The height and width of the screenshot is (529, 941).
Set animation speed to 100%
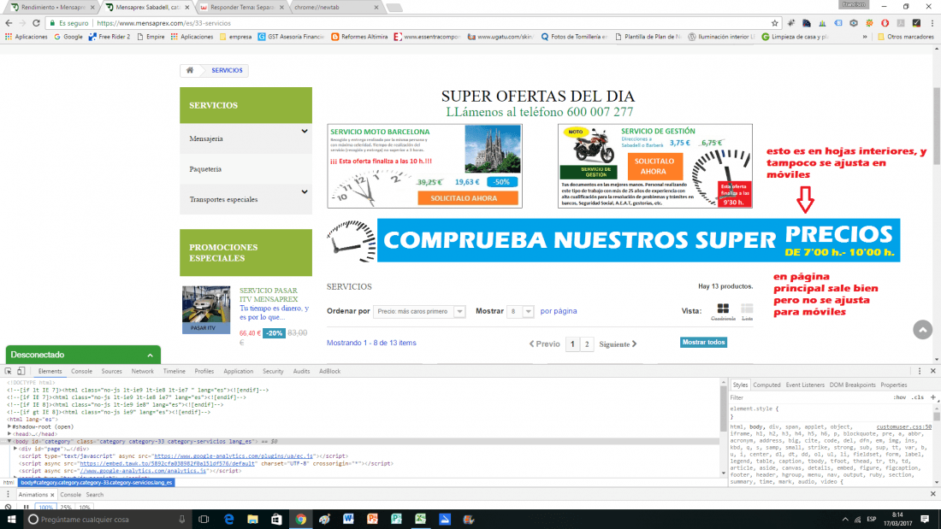click(x=45, y=508)
